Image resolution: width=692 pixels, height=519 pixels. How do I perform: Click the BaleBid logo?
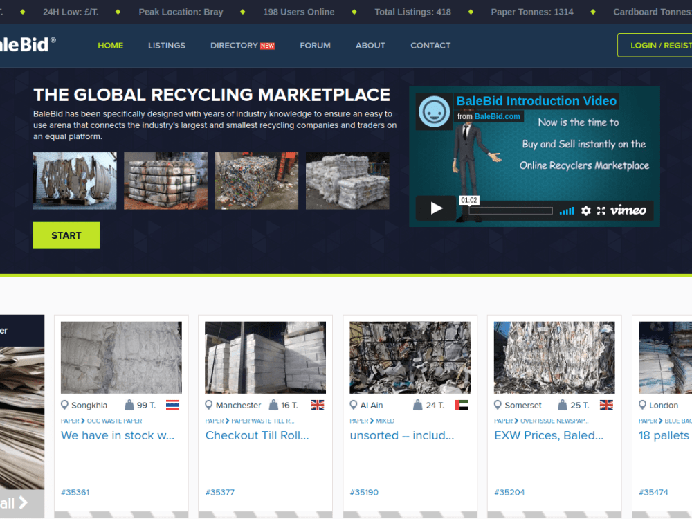(28, 44)
